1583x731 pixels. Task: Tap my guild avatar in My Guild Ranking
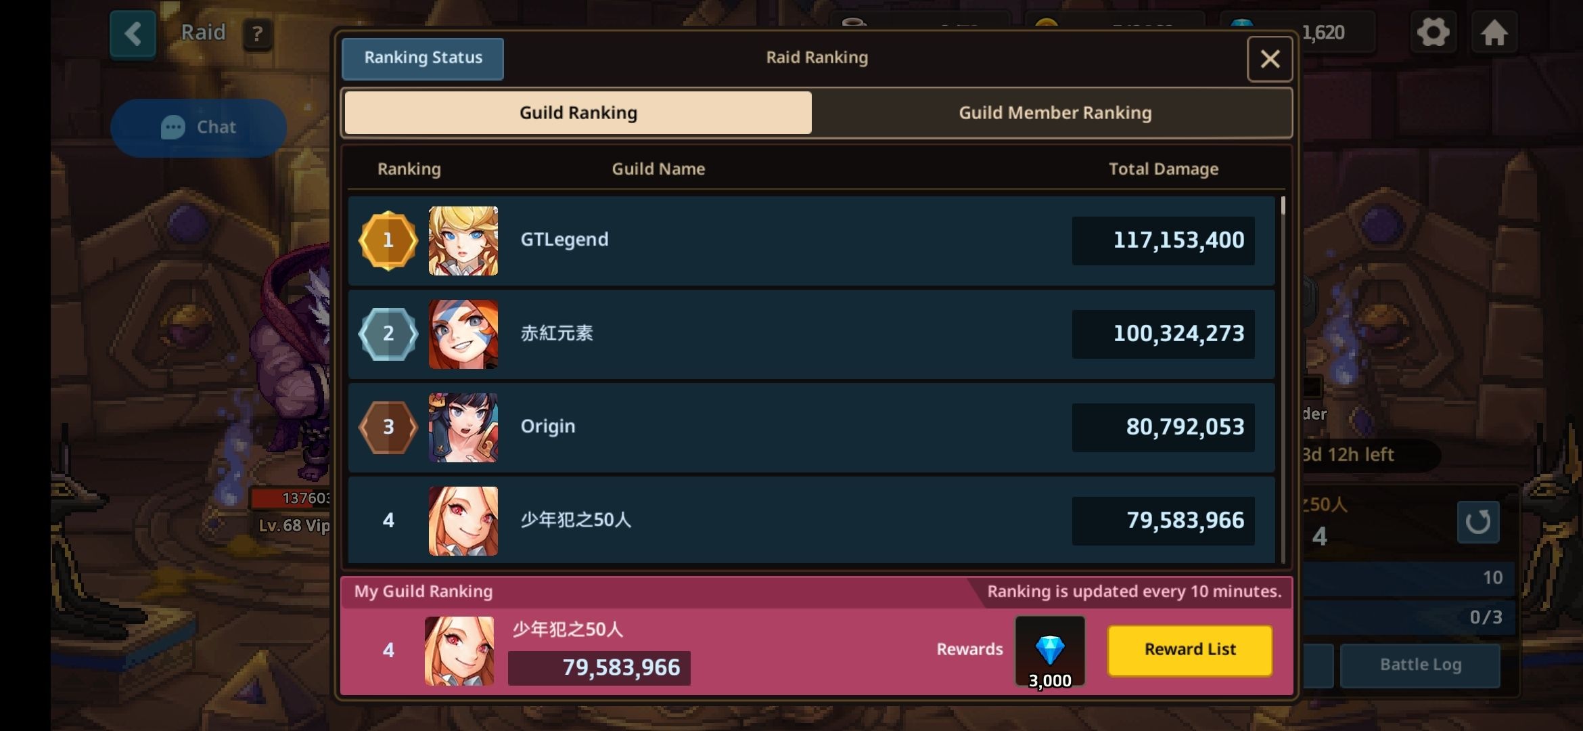pyautogui.click(x=459, y=651)
